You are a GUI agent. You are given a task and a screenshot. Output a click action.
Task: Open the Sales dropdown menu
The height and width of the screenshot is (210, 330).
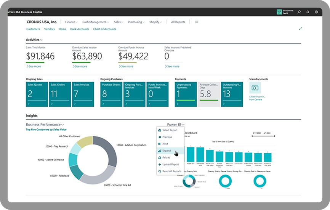[119, 22]
